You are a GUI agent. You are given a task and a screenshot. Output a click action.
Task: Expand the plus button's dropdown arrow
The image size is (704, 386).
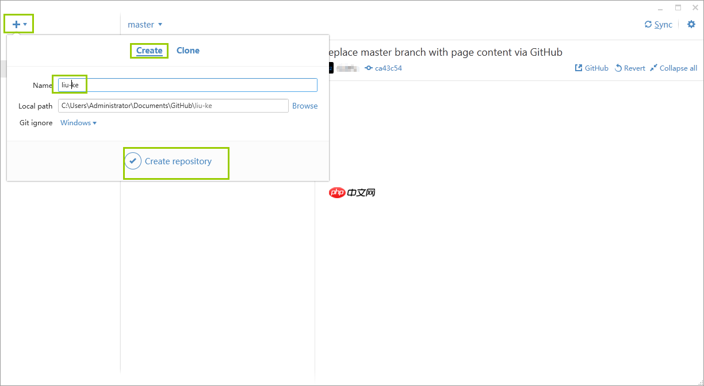tap(25, 24)
